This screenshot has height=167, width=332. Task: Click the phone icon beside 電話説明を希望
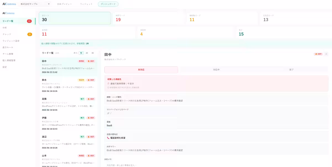click(x=108, y=138)
